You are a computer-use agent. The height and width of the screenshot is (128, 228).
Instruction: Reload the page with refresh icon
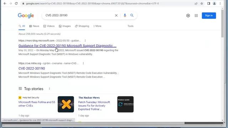tap(16, 4)
